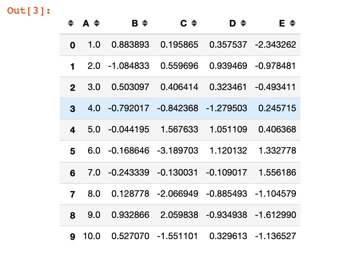Click sort arrows next to column B
This screenshot has width=342, height=255.
145,23
